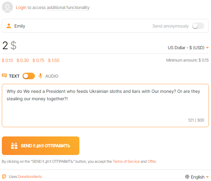The image size is (211, 181).
Task: Click the DonationAlerts logo icon
Action: click(4, 177)
